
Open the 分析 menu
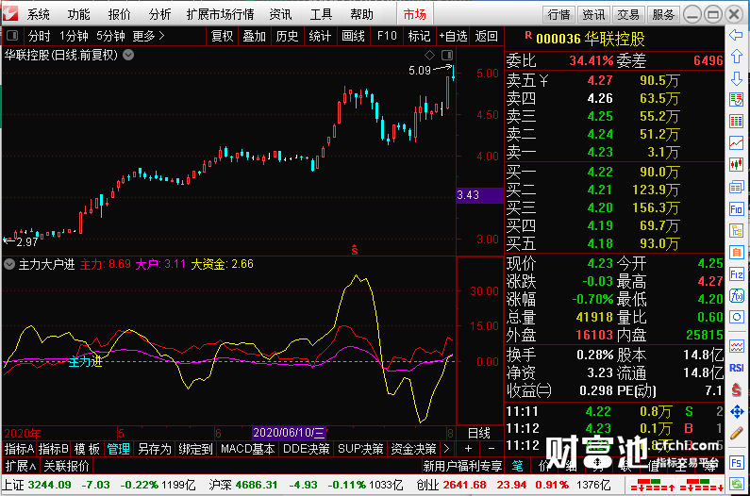point(159,14)
